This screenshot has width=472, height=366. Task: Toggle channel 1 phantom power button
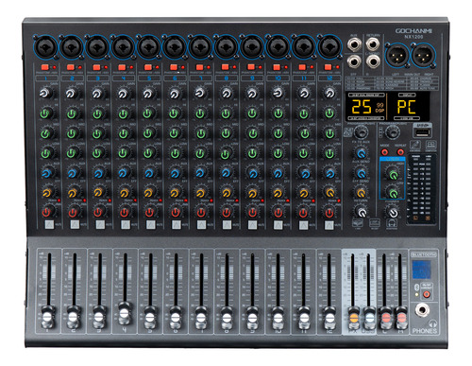tap(44, 67)
